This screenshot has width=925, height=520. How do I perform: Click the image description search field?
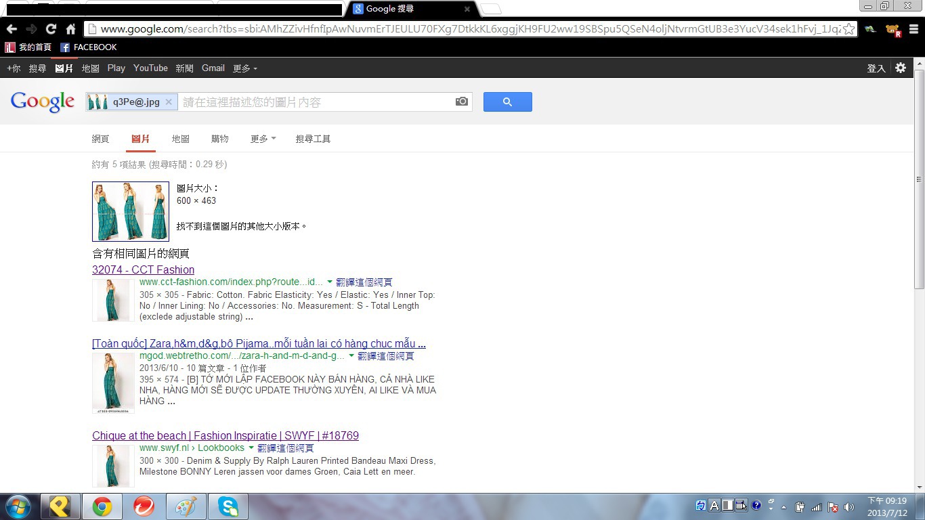point(315,102)
